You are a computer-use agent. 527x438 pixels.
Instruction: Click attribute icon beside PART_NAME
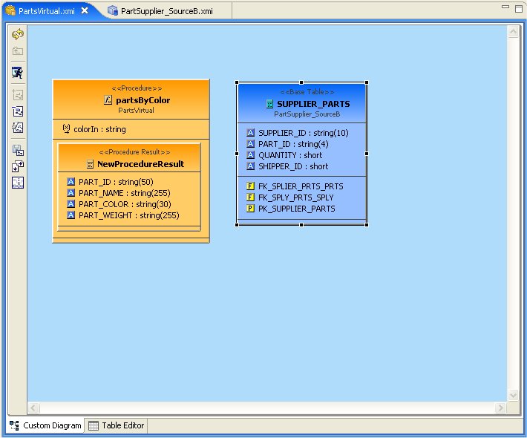click(x=71, y=193)
